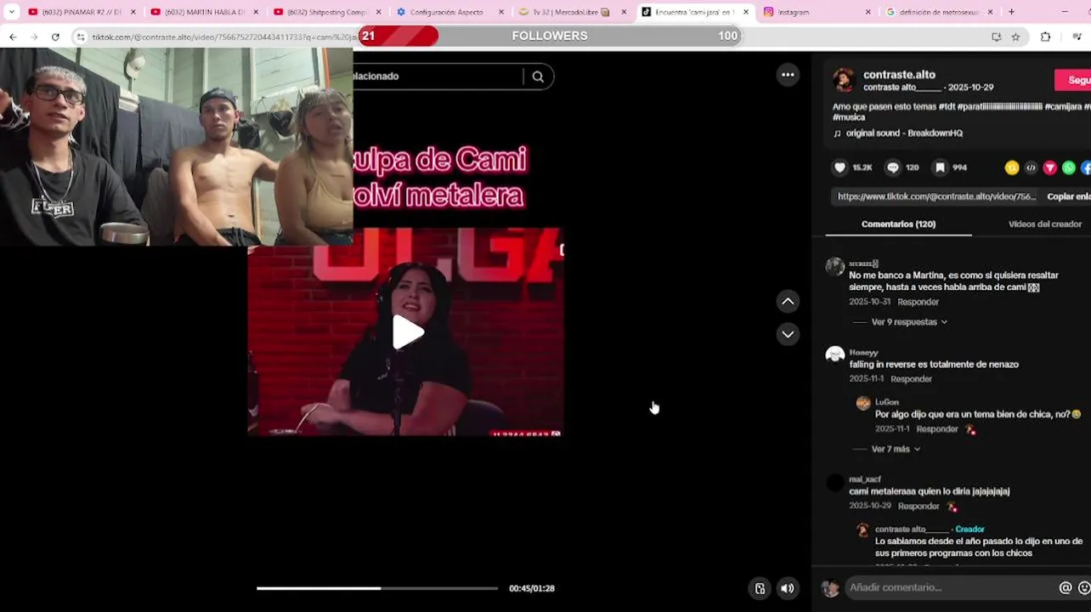
Task: Reload the page in browser toolbar
Action: (x=55, y=37)
